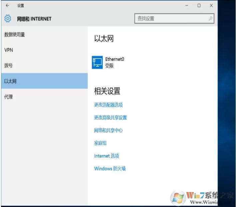Maximize the settings window
Viewport: 236px width, 207px height.
[x=199, y=6]
